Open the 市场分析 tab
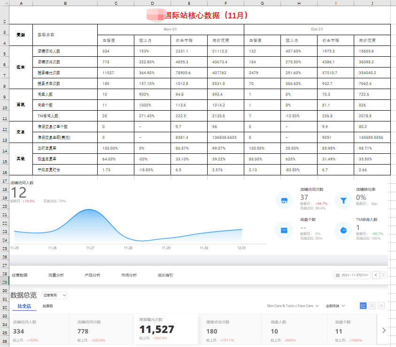Viewport: 396px width, 347px height. point(129,275)
